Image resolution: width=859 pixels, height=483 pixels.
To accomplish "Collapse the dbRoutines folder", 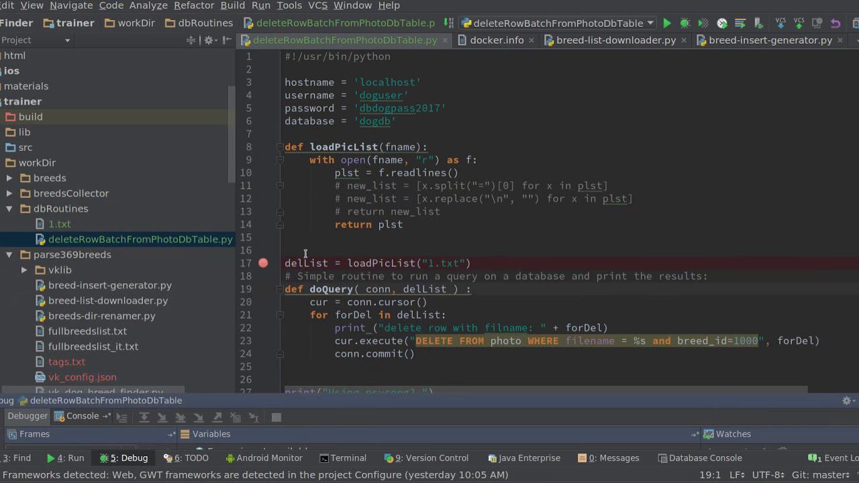I will pyautogui.click(x=9, y=209).
